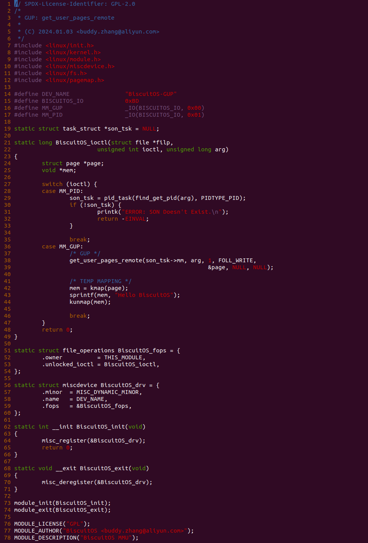Click the son_tsk declaration on line 19
The height and width of the screenshot is (543, 368).
point(118,129)
